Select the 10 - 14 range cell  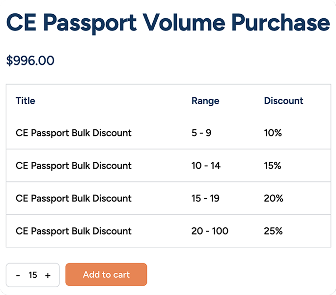pyautogui.click(x=206, y=166)
